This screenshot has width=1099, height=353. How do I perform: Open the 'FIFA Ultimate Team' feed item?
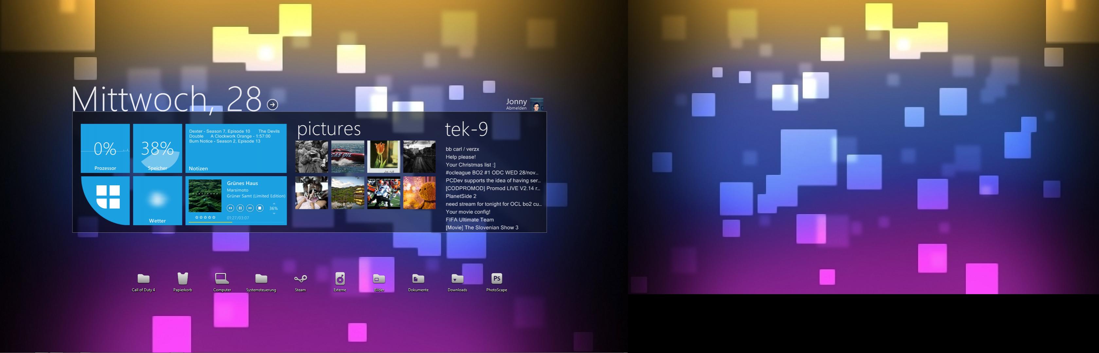[x=469, y=220]
